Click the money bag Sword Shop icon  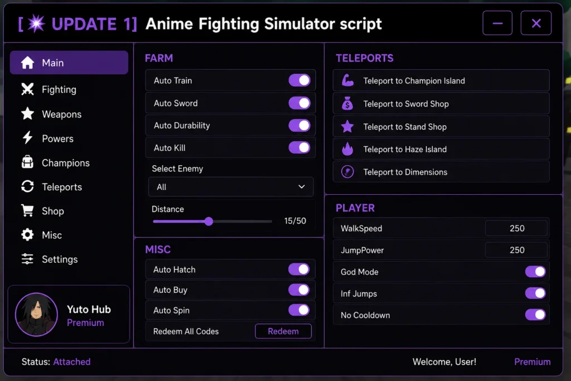[347, 103]
